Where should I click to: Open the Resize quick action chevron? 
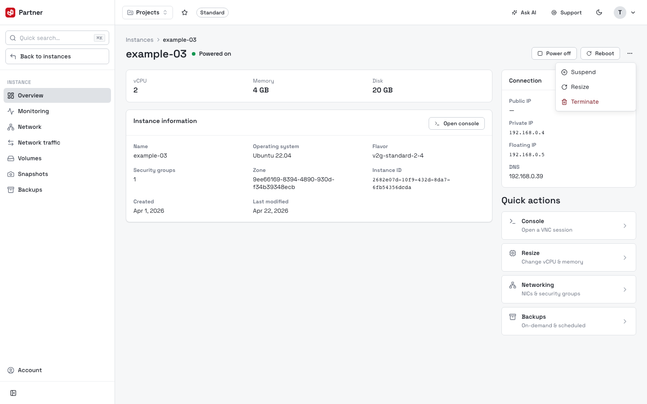[x=625, y=258]
